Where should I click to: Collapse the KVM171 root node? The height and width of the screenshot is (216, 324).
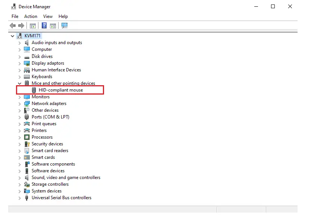(12, 36)
